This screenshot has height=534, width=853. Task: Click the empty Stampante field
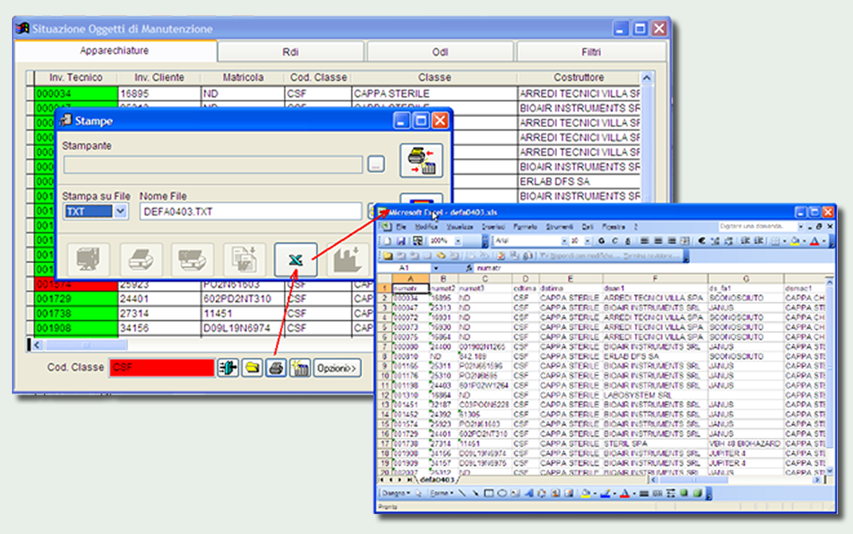point(212,164)
